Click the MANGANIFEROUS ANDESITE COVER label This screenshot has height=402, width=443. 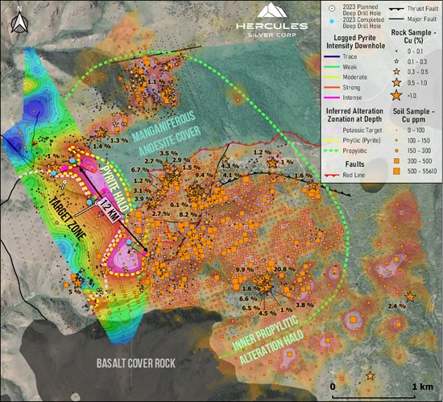click(x=166, y=134)
